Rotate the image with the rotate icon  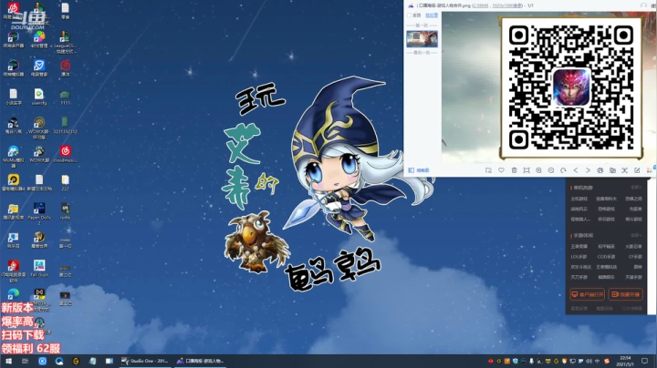(x=563, y=170)
